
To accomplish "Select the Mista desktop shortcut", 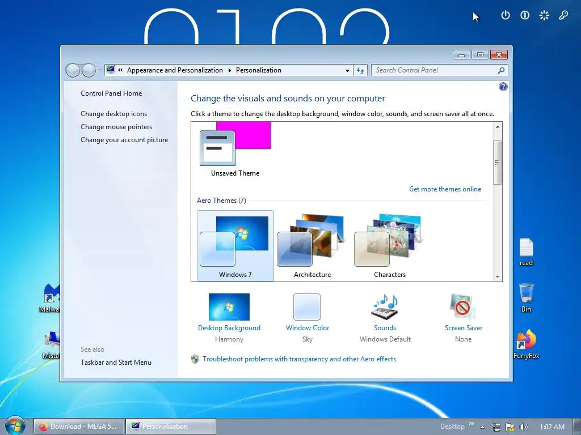I will [x=52, y=346].
